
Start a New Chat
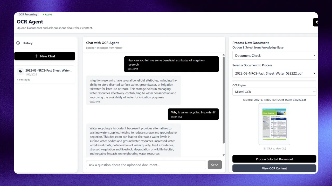tap(45, 56)
